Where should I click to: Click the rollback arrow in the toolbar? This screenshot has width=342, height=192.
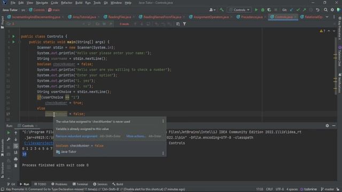pyautogui.click(x=318, y=10)
